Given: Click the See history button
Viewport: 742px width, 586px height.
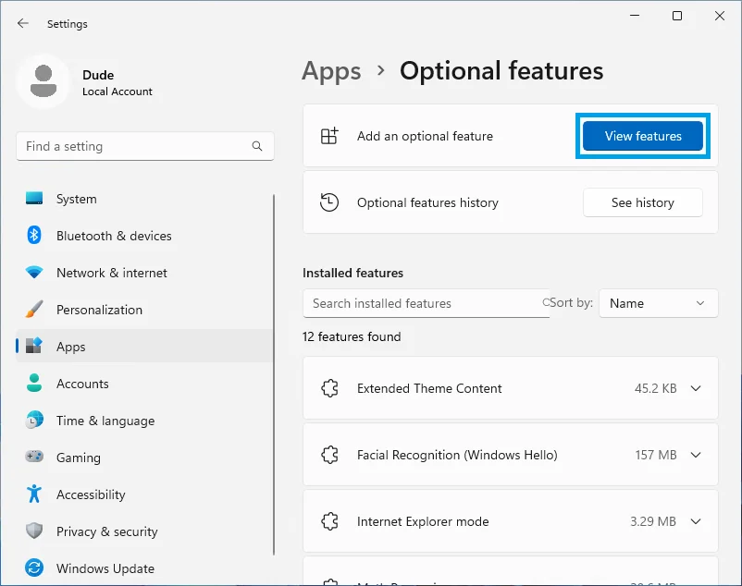Looking at the screenshot, I should pos(642,202).
